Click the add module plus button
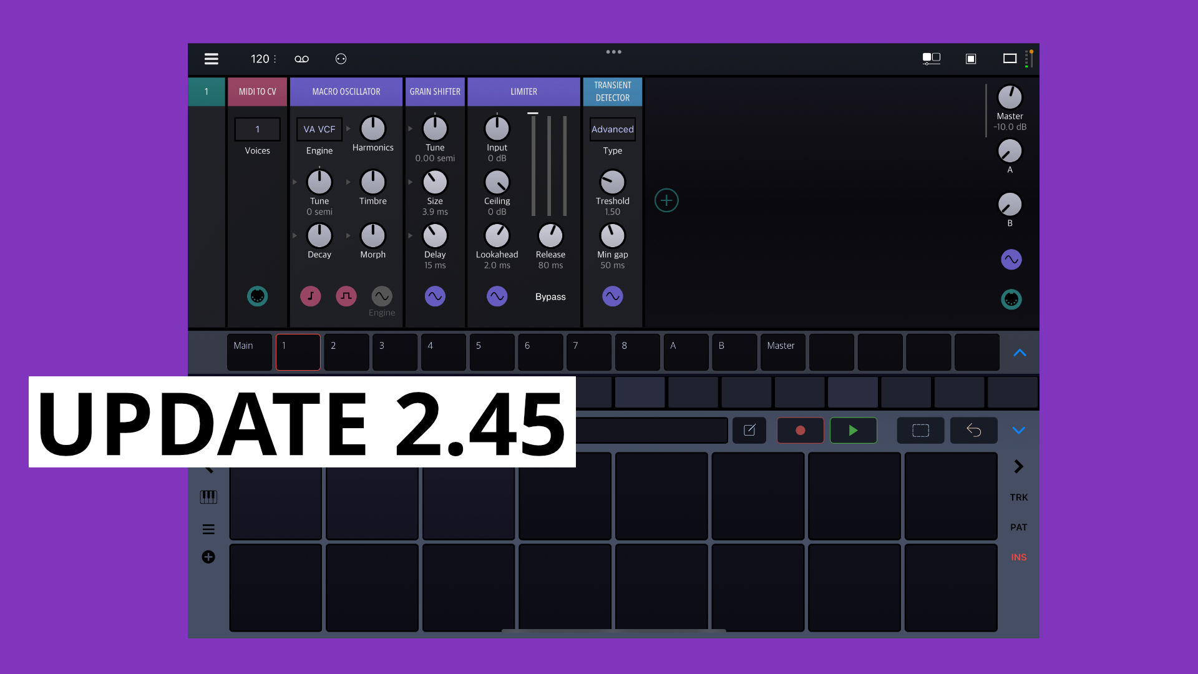Image resolution: width=1198 pixels, height=674 pixels. pyautogui.click(x=666, y=200)
